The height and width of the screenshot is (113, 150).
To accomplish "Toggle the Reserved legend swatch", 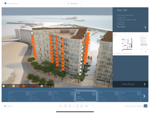I will tap(14, 86).
